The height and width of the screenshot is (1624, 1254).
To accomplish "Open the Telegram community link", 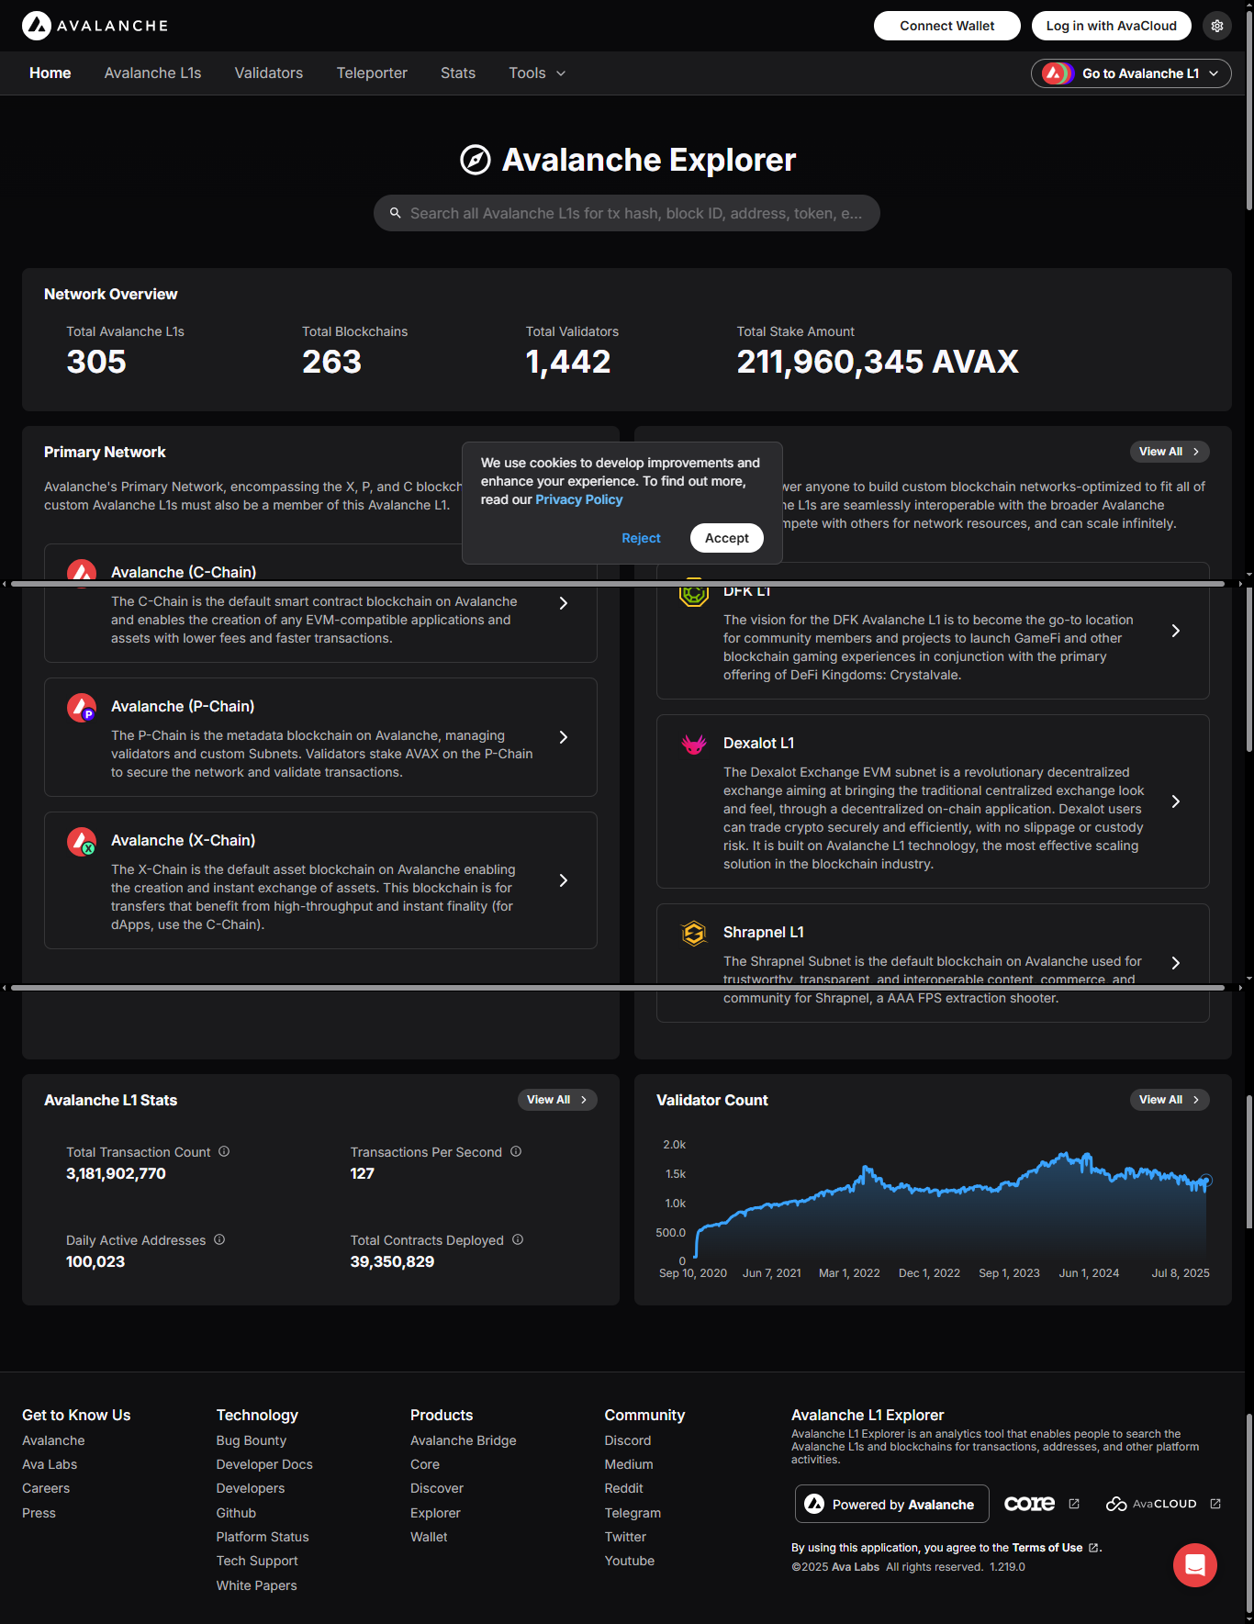I will click(633, 1513).
